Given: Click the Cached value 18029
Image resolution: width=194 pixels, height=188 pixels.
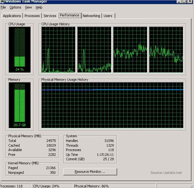Looking at the screenshot, I should tap(51, 145).
